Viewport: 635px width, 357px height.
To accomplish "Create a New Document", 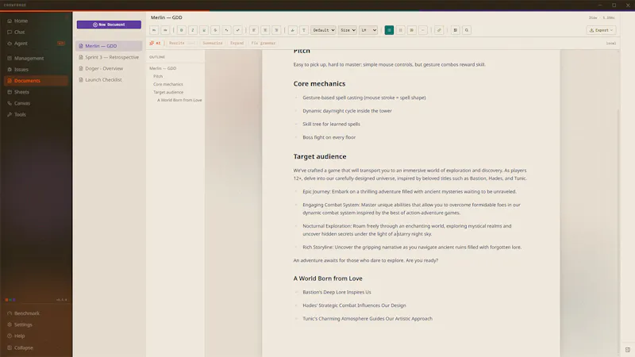I will click(x=109, y=25).
